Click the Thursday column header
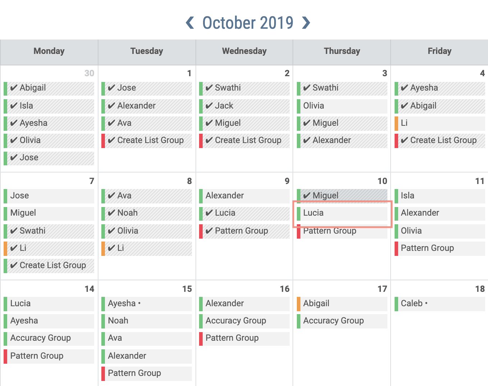Image resolution: width=488 pixels, height=386 pixels. click(341, 51)
